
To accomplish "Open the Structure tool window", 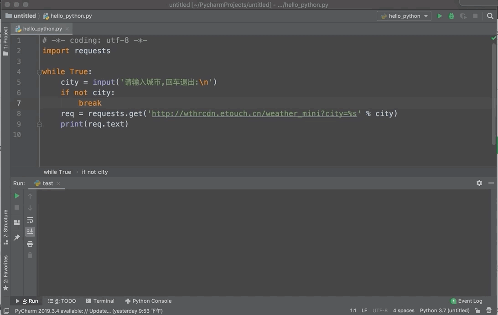I will (5, 227).
